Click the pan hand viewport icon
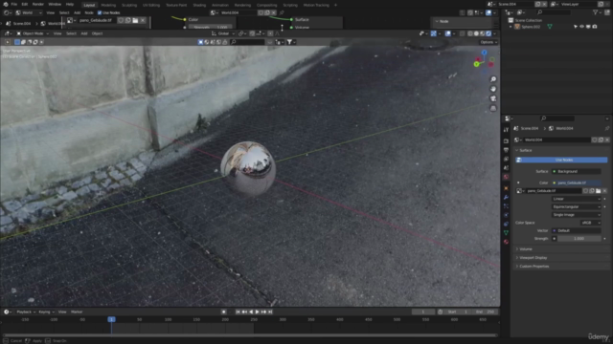 pyautogui.click(x=493, y=89)
